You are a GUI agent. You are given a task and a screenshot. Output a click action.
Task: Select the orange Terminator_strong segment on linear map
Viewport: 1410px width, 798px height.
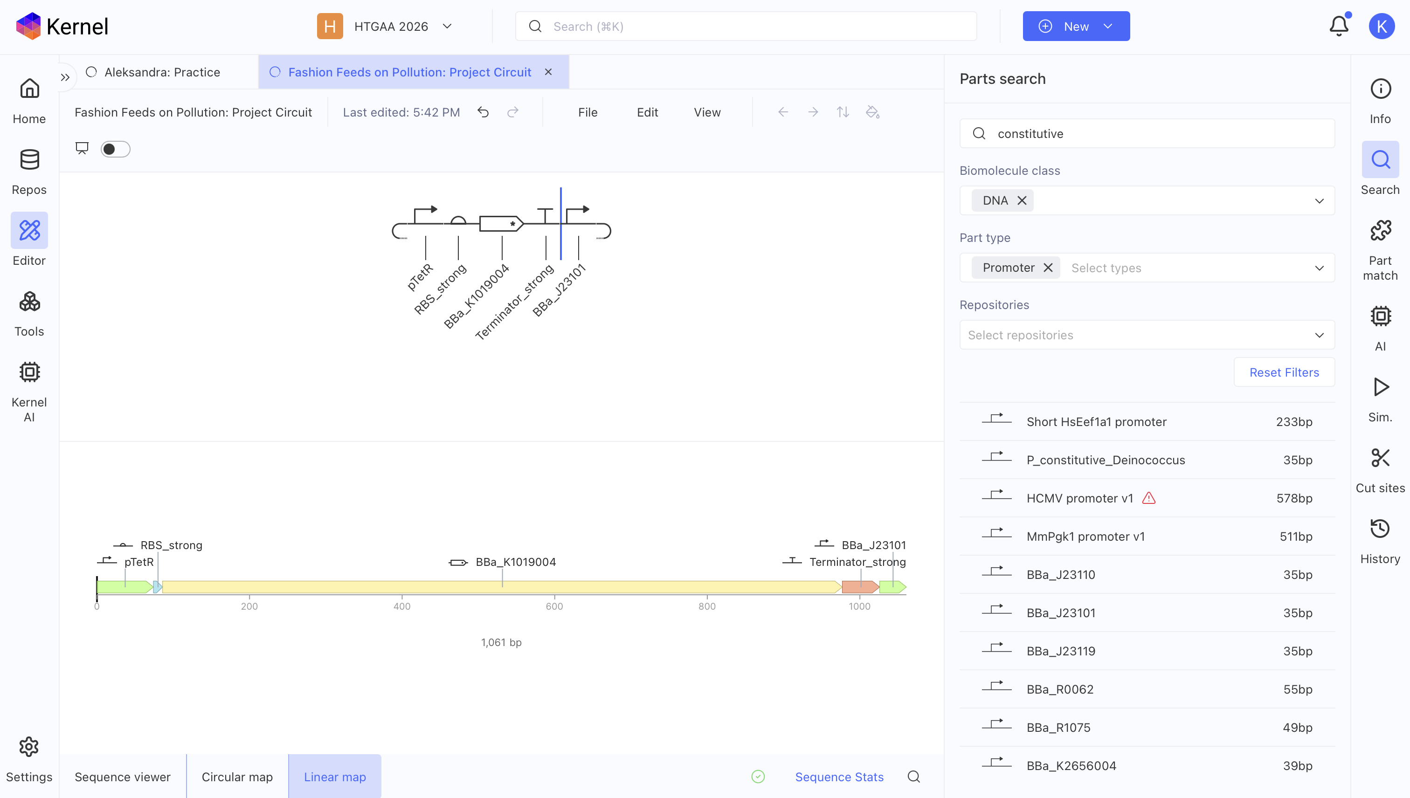860,587
